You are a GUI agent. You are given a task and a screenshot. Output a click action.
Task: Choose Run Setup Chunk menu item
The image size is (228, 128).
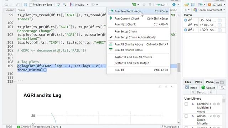[138, 31]
